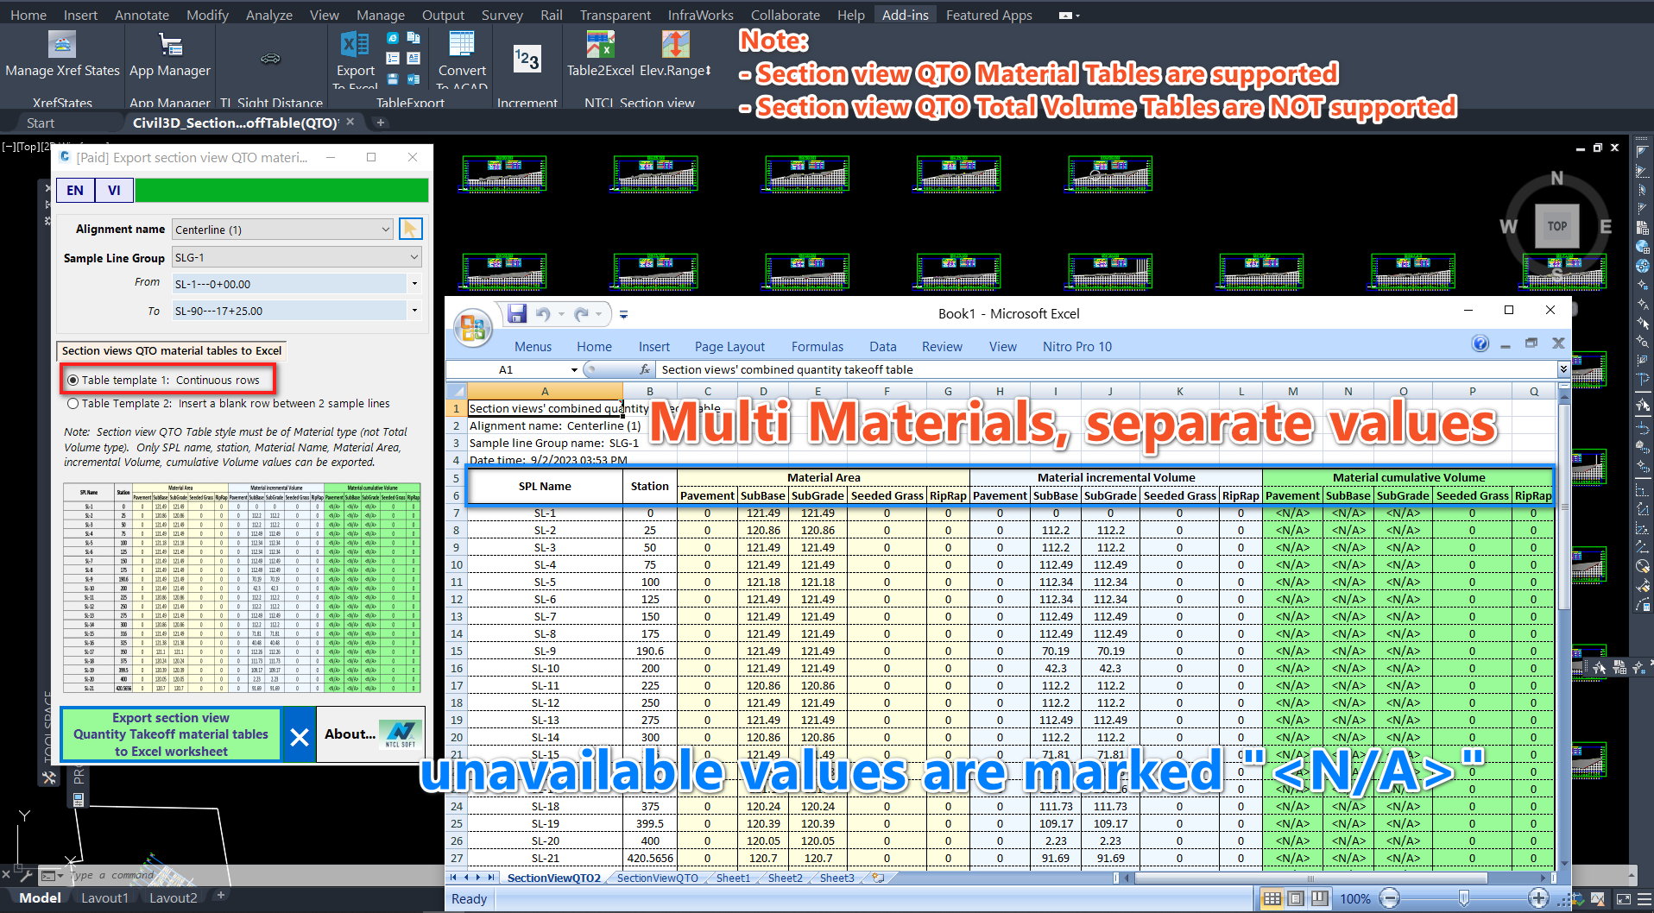The height and width of the screenshot is (913, 1654).
Task: Click Export section view QTO to Excel button
Action: pos(171,734)
